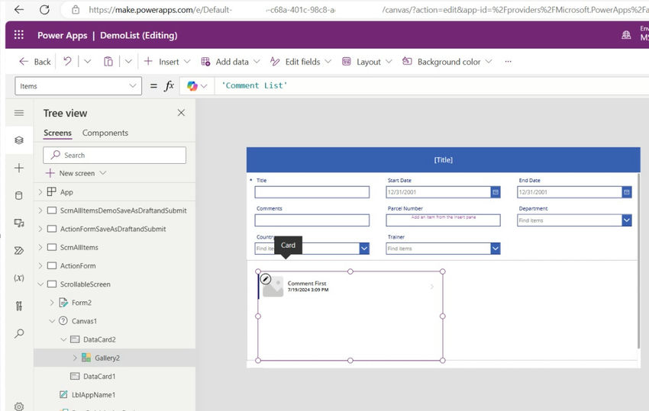Select DataCard1 in the tree
Image resolution: width=649 pixels, height=411 pixels.
click(99, 376)
